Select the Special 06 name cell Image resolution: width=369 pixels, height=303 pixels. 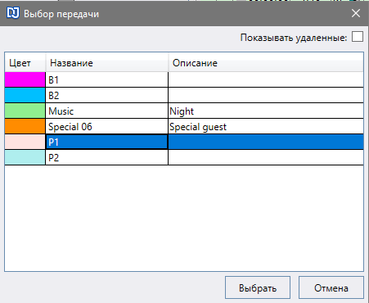coord(106,126)
